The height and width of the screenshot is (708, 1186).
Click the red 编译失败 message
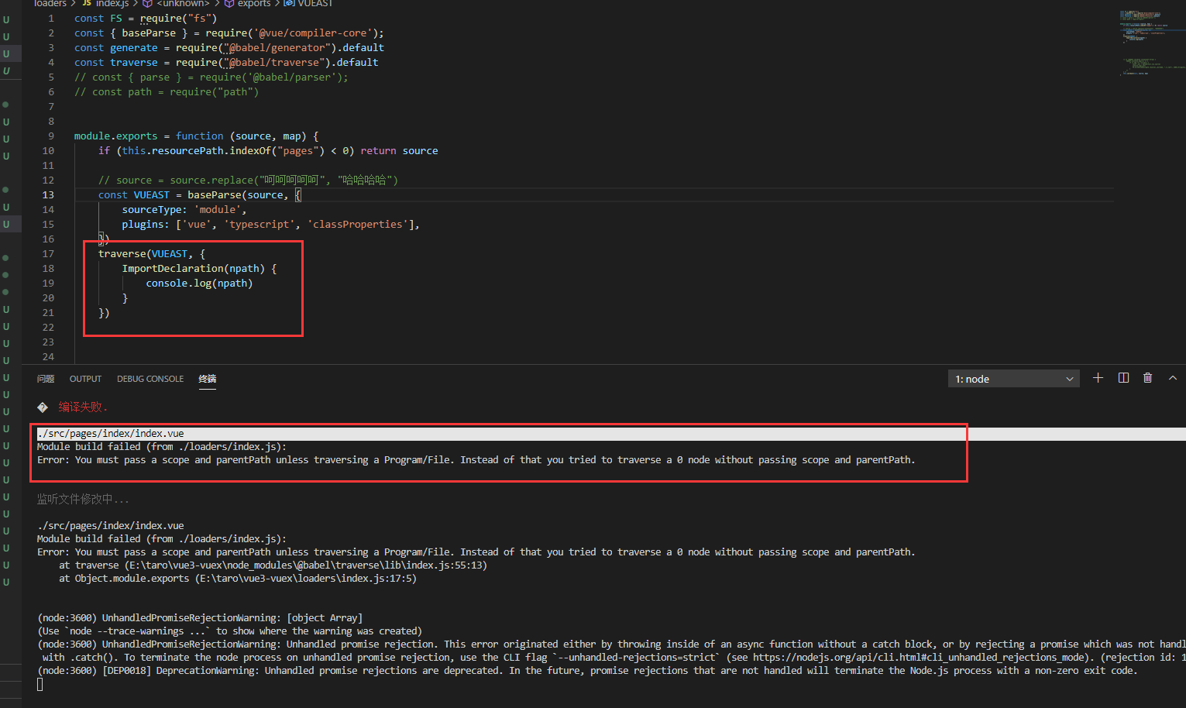click(x=83, y=407)
